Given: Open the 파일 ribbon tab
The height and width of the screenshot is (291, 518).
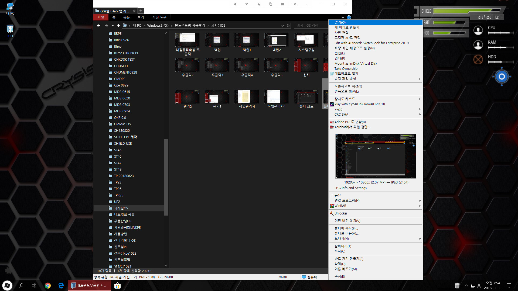Looking at the screenshot, I should (x=101, y=17).
